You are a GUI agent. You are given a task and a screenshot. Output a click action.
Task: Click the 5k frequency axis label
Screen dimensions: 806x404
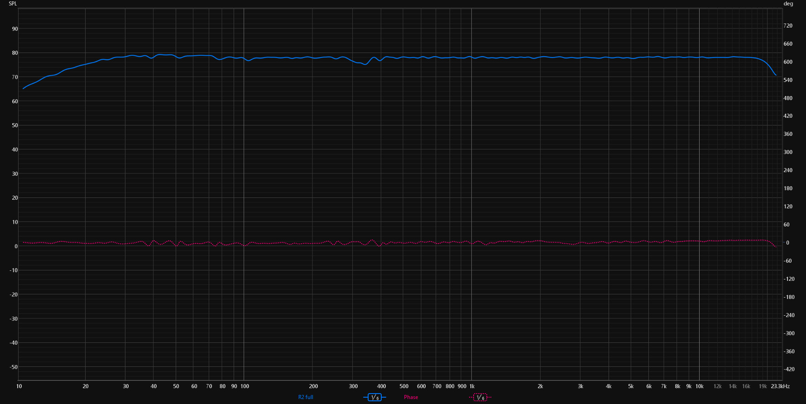[631, 386]
